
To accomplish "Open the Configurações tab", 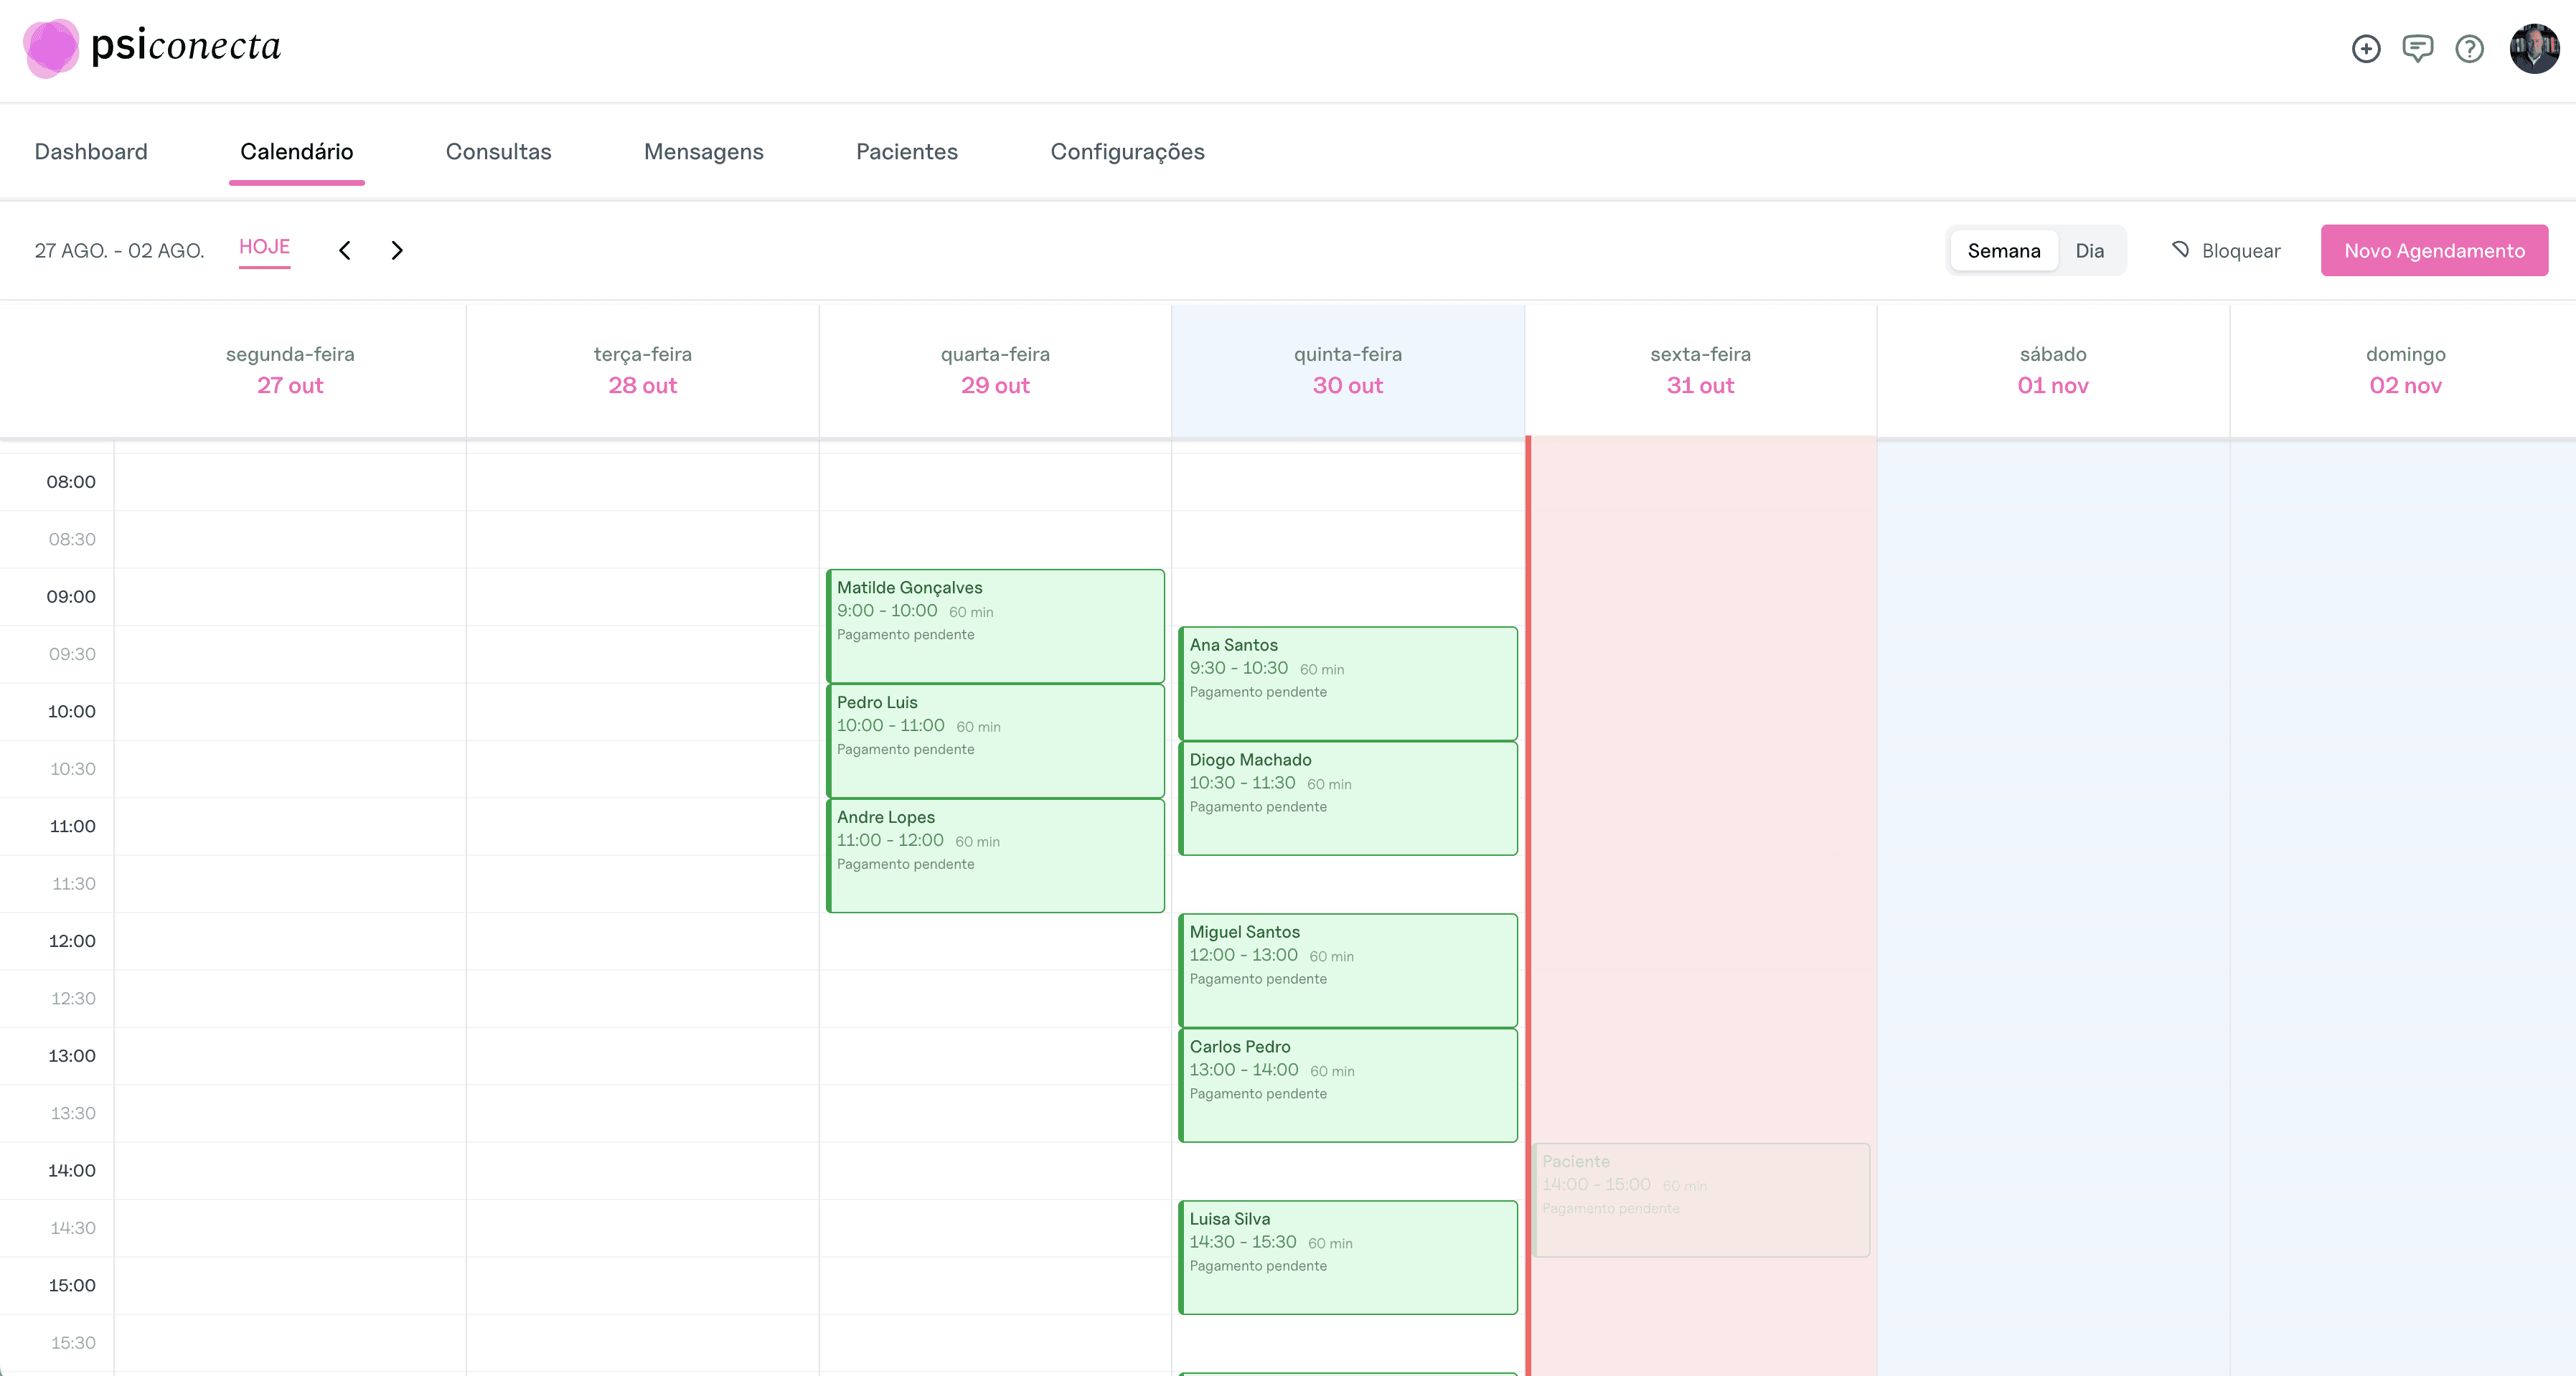I will pyautogui.click(x=1127, y=151).
